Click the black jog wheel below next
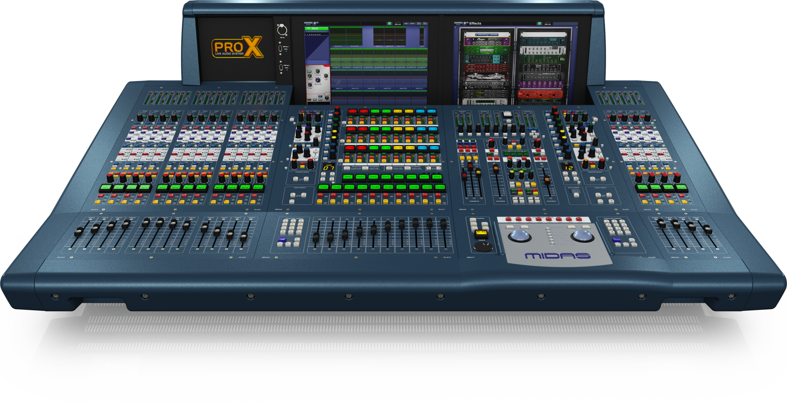Screen dimensions: 787x405 tap(483, 246)
